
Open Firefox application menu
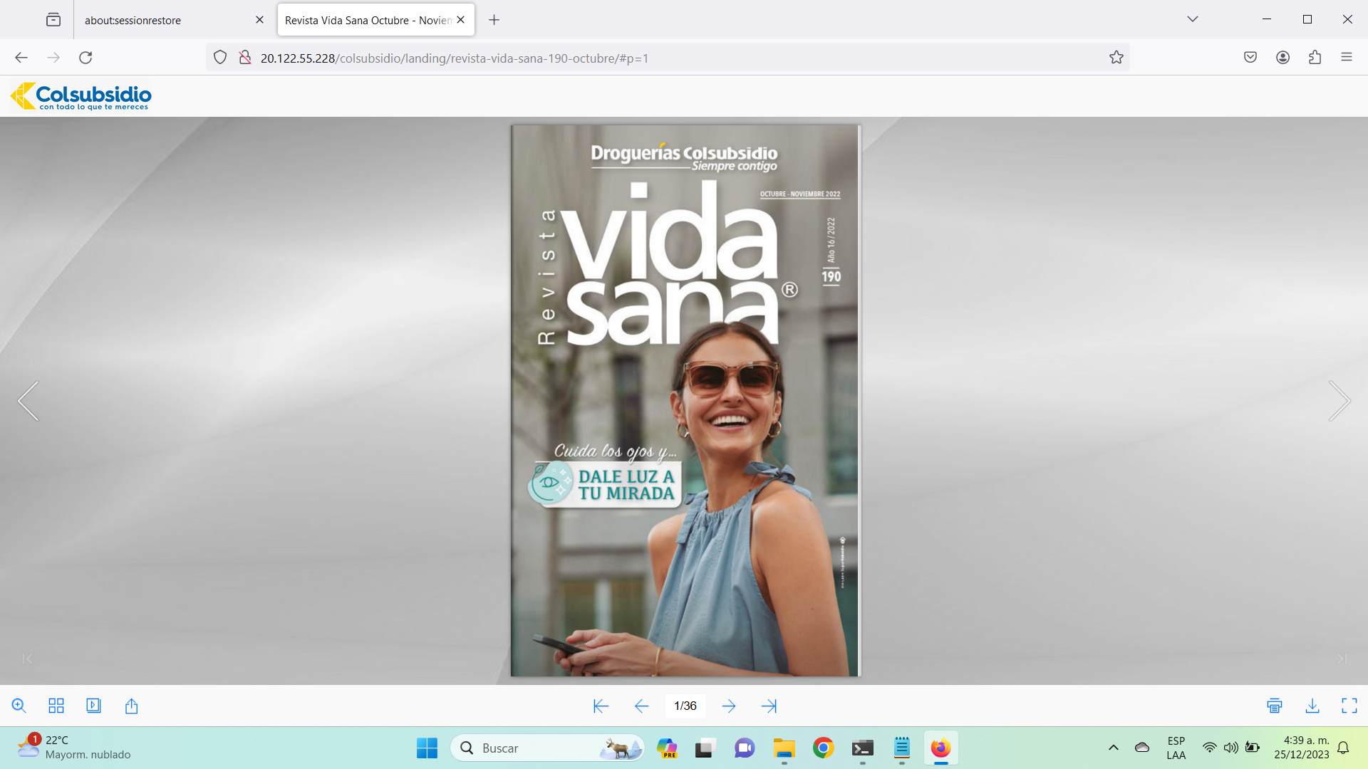pyautogui.click(x=1346, y=58)
